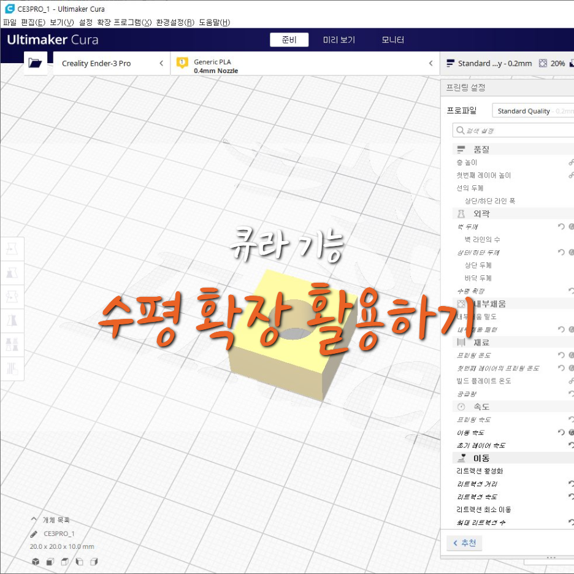Image resolution: width=574 pixels, height=574 pixels.
Task: Open the Standard Quality profile dropdown
Action: click(533, 111)
